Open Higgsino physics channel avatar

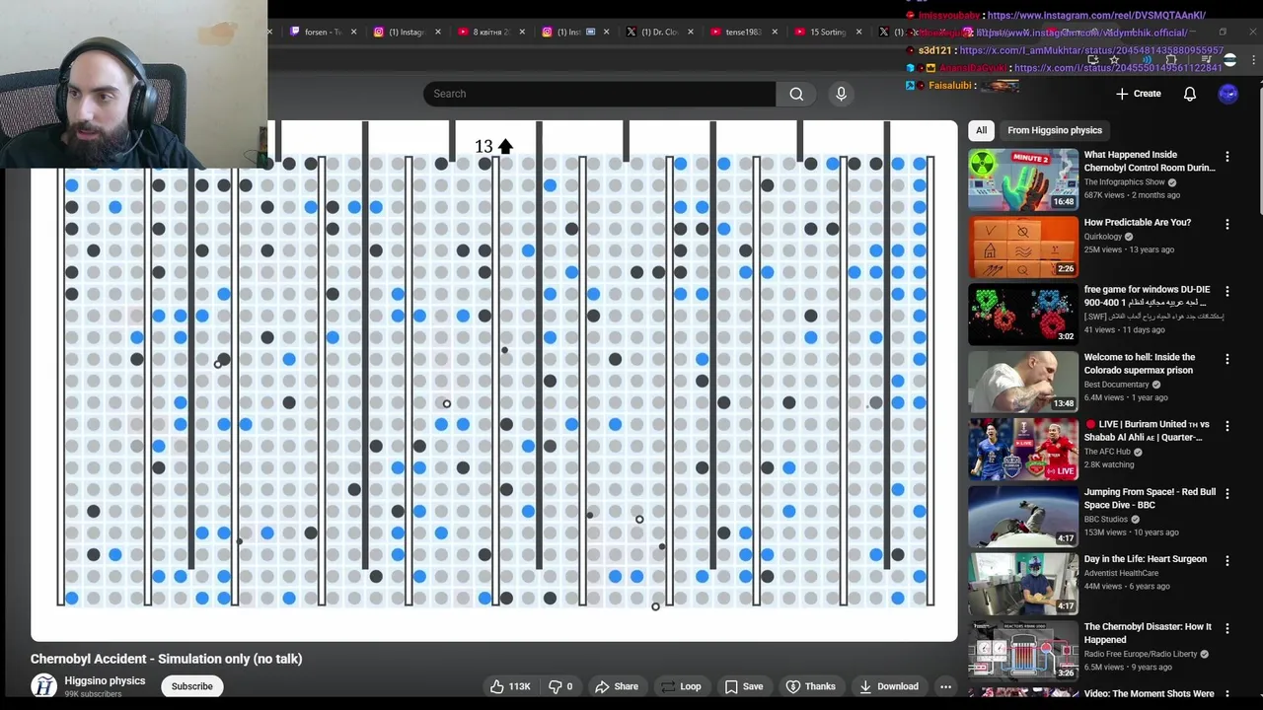pos(44,686)
